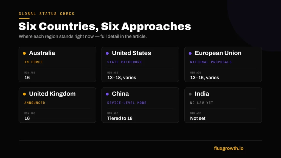Image resolution: width=281 pixels, height=158 pixels.
Task: Click the MIN AGE label in China card
Action: (113, 113)
